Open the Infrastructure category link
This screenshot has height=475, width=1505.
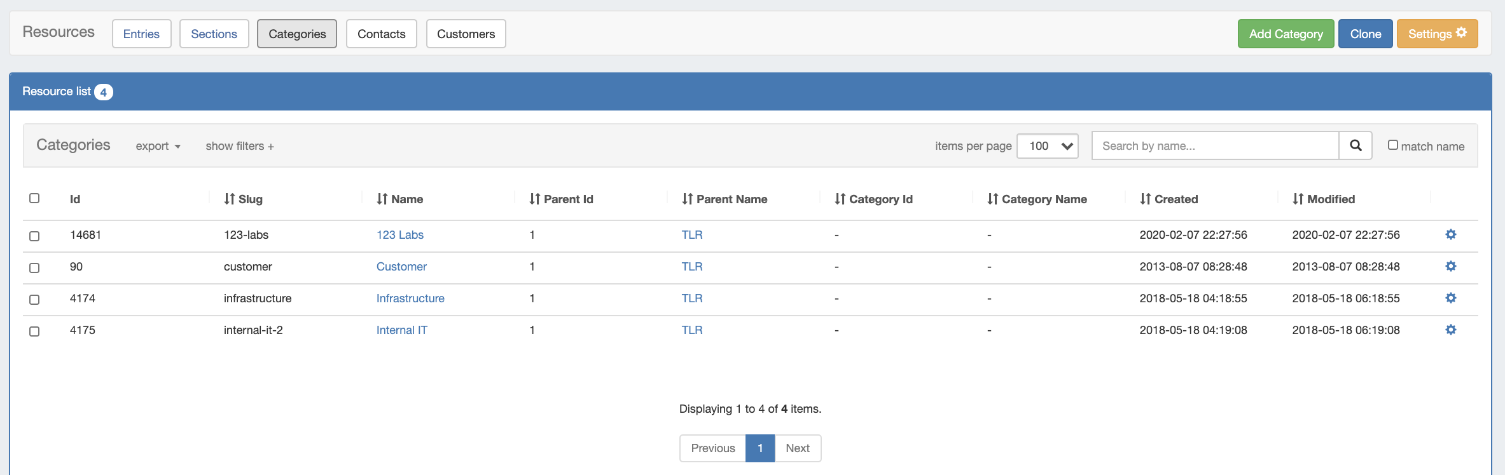[x=410, y=298]
